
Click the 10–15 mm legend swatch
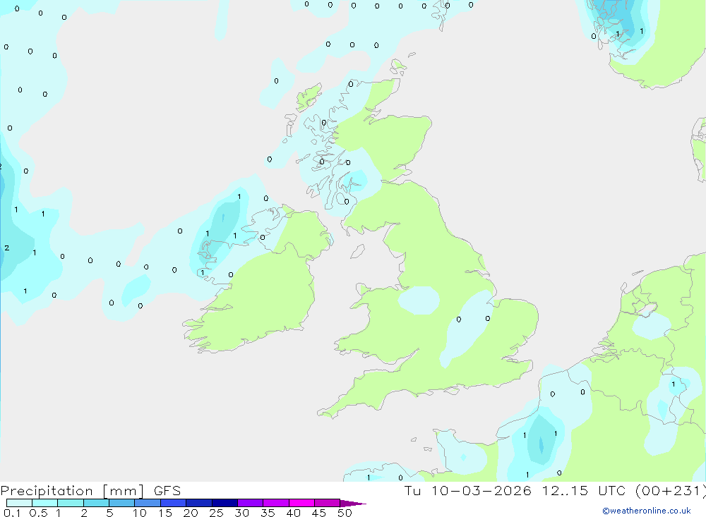click(148, 503)
